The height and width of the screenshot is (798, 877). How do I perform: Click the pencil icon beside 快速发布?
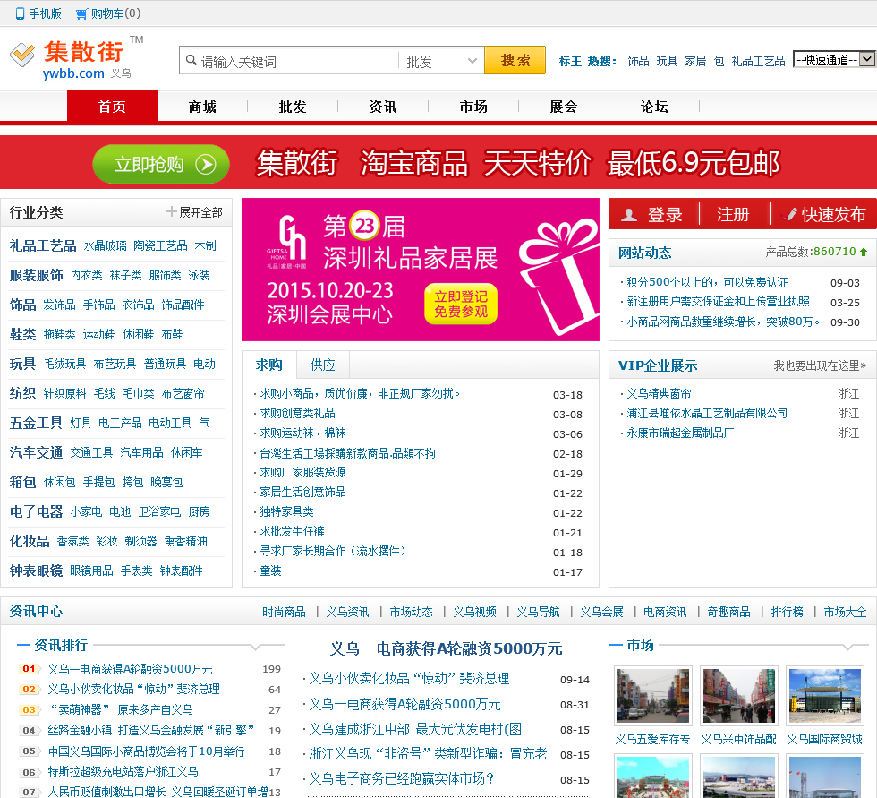coord(789,214)
